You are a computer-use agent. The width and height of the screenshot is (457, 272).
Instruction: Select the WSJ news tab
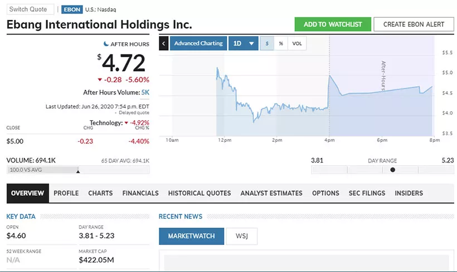(241, 236)
